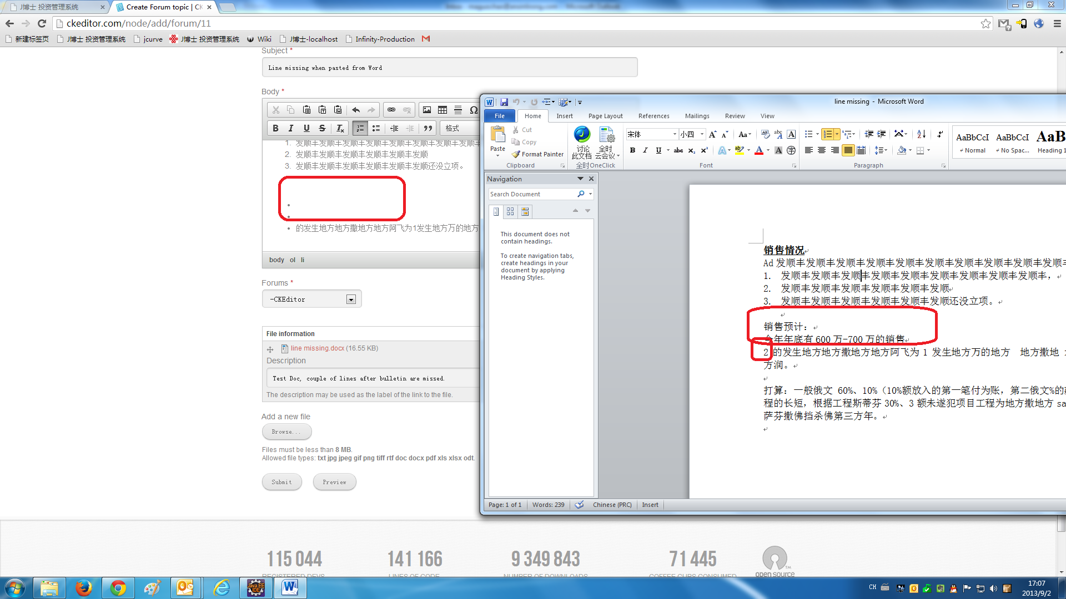Click Format Painter in Word
1066x599 pixels.
(537, 154)
